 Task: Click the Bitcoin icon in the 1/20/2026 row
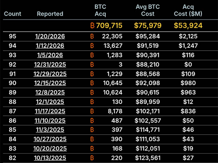[92, 36]
